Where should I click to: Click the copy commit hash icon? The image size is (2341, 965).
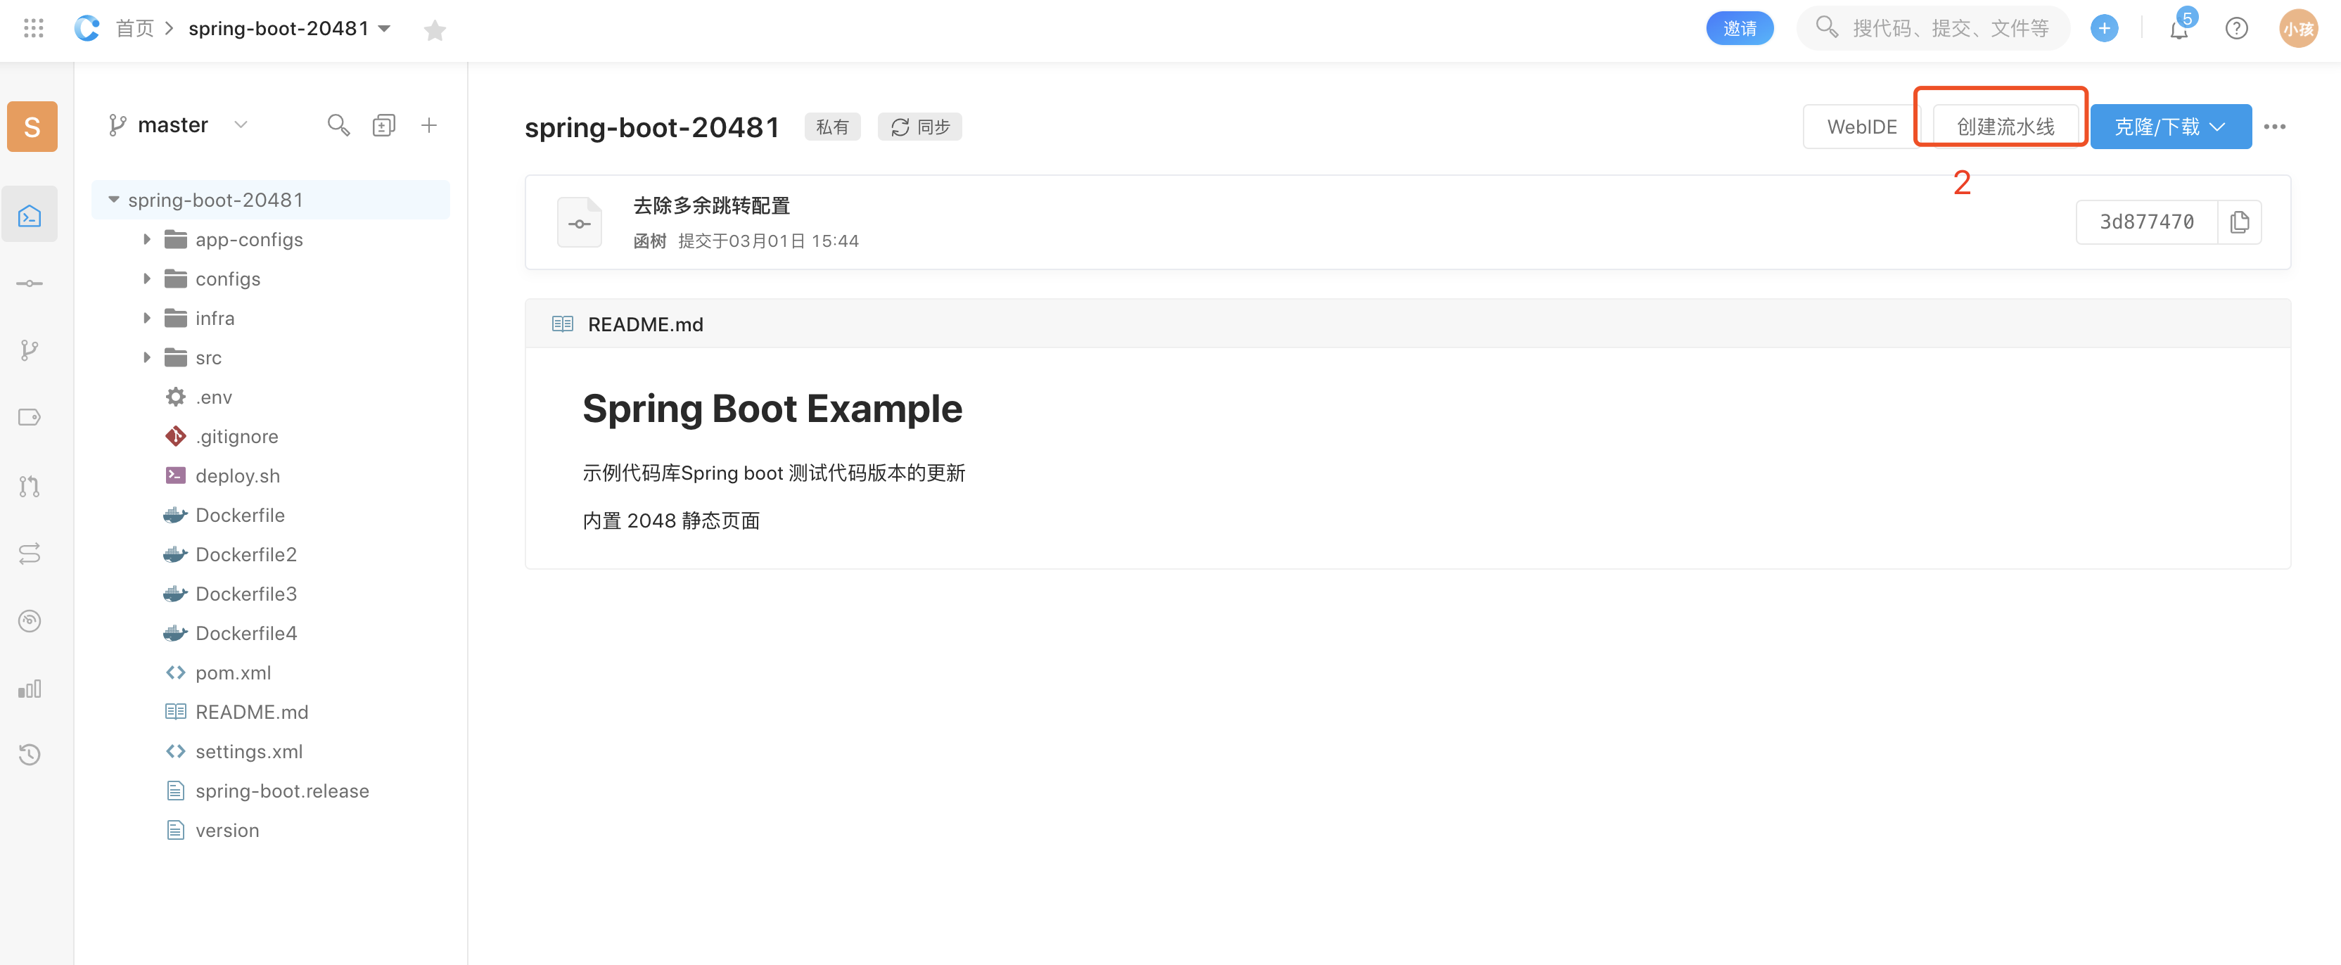point(2239,222)
